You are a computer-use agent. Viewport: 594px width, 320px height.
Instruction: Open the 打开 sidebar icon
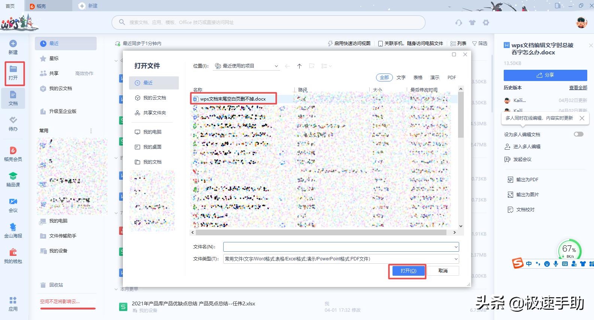pos(13,73)
